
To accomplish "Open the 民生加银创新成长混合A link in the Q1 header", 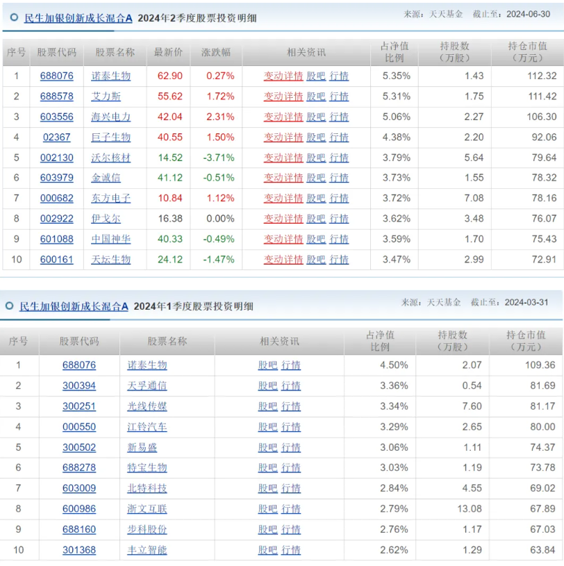I will coord(74,306).
